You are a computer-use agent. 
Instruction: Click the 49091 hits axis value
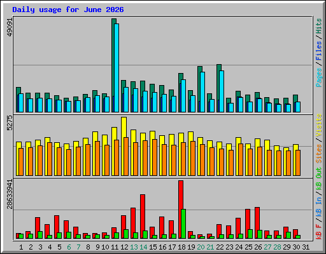[x=10, y=27]
